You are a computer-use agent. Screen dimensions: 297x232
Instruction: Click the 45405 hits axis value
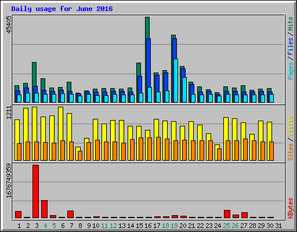9,24
